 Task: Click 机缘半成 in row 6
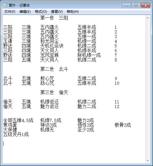click(87, 50)
